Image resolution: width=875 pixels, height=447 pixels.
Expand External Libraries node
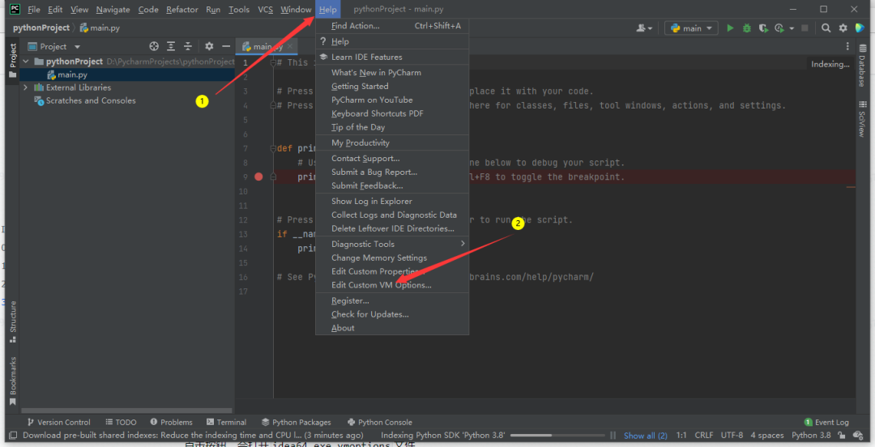26,87
